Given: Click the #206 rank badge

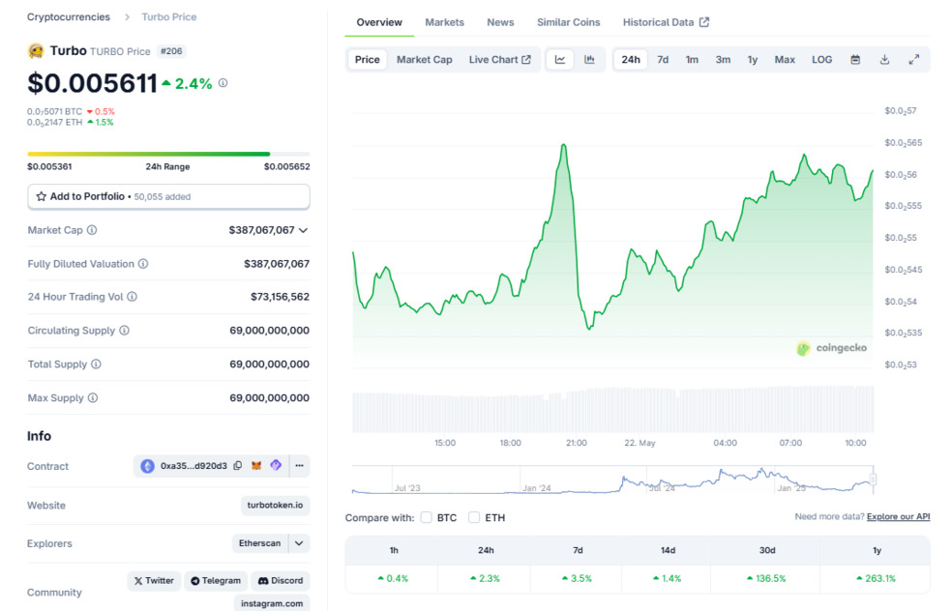Looking at the screenshot, I should coord(171,51).
